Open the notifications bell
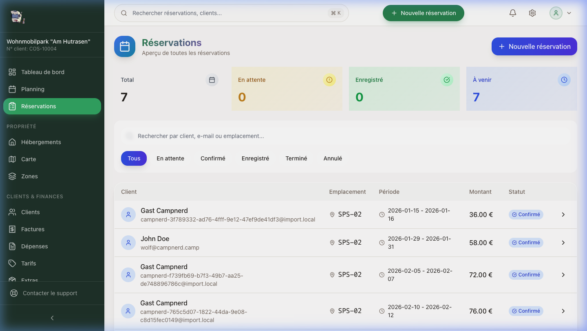This screenshot has height=331, width=587. coord(513,13)
